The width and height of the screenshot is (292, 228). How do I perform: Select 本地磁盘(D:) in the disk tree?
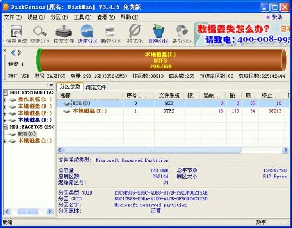pyautogui.click(x=35, y=120)
